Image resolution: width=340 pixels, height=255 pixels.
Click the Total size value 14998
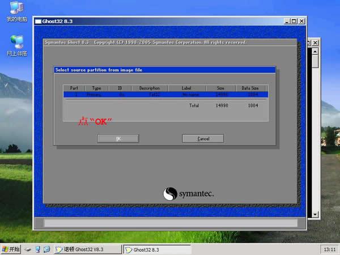pos(222,105)
